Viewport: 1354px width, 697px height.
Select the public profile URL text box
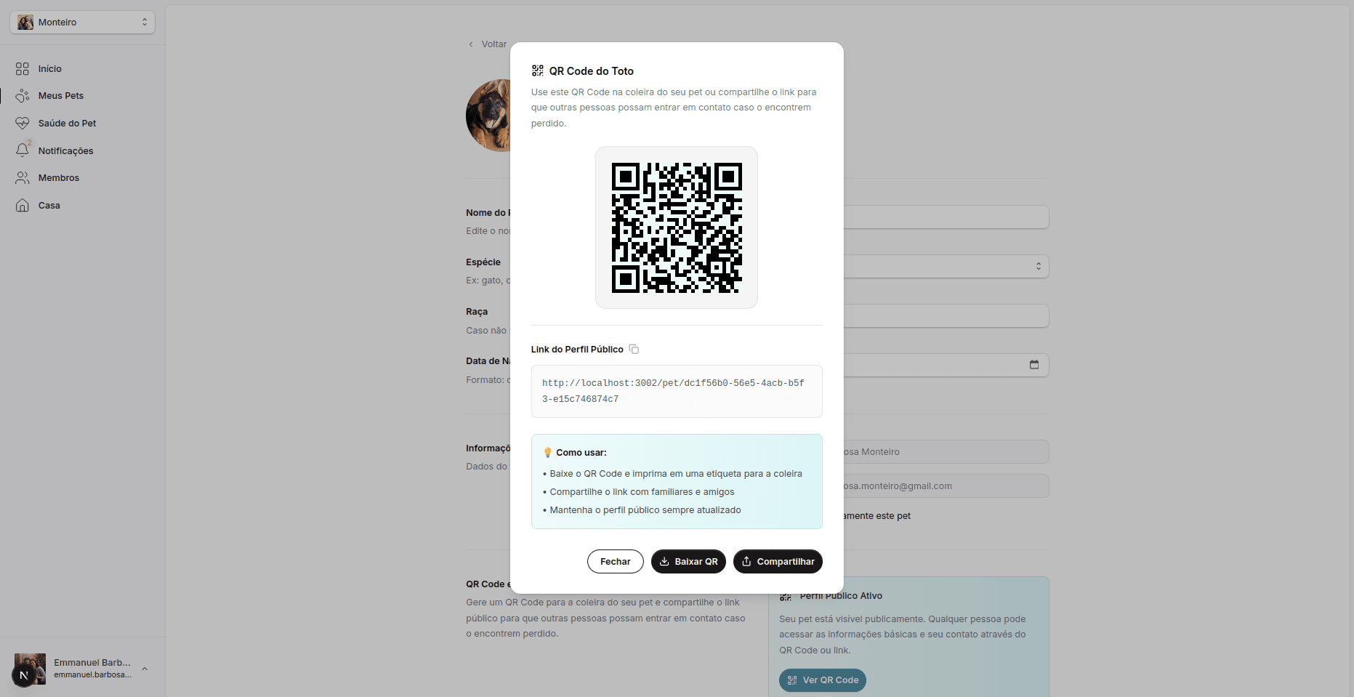[x=677, y=391]
